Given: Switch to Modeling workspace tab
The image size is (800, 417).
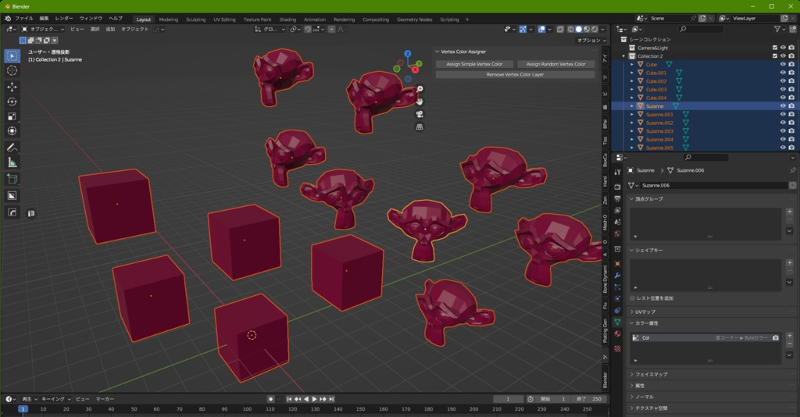Looking at the screenshot, I should pyautogui.click(x=169, y=20).
